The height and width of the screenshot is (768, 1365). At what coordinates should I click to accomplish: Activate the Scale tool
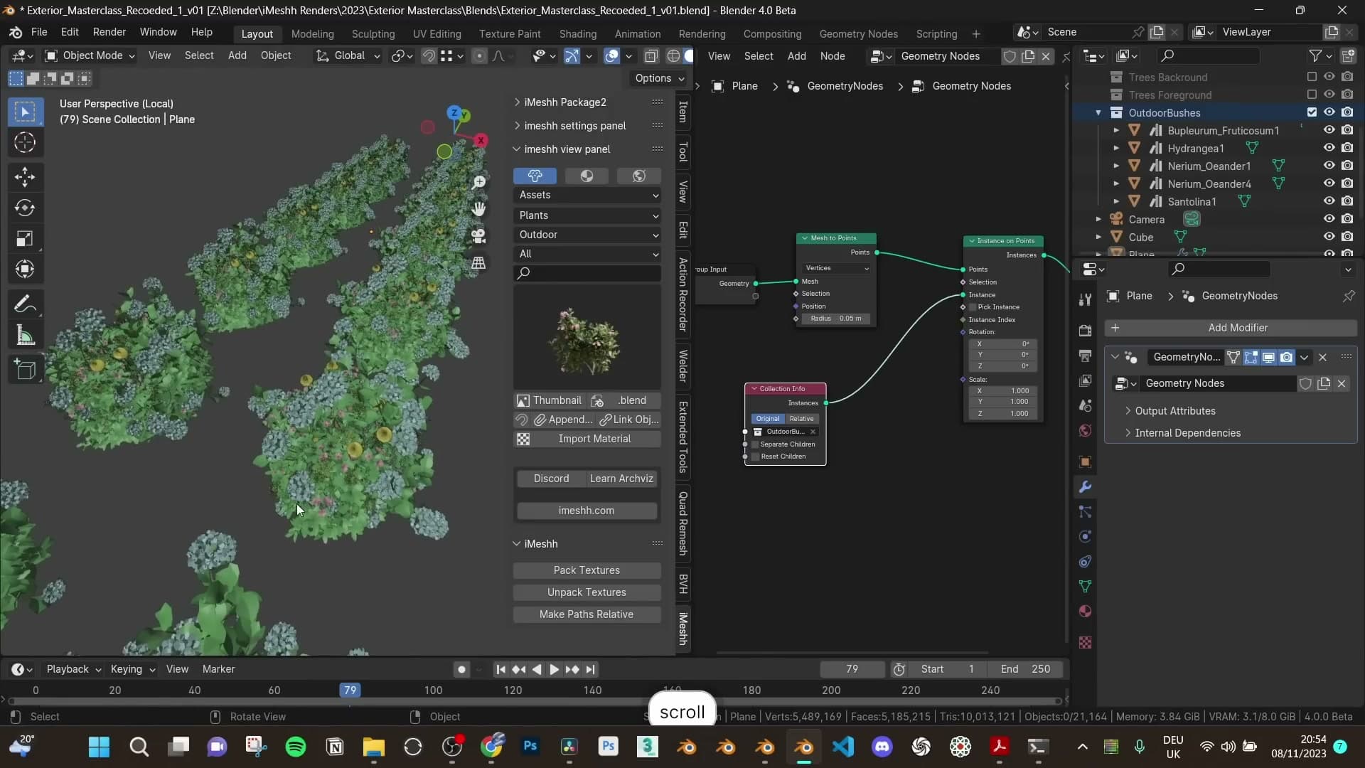[x=25, y=238]
